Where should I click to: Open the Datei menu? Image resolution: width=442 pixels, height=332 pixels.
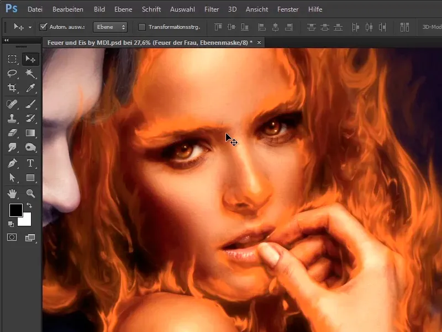pyautogui.click(x=35, y=9)
